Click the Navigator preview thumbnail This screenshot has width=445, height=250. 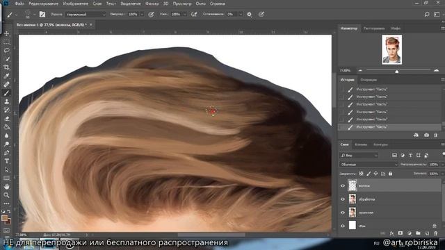click(391, 49)
